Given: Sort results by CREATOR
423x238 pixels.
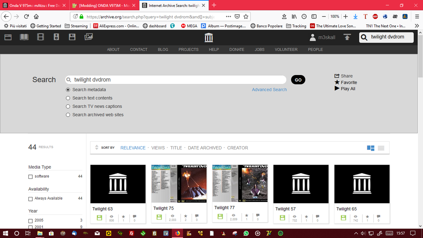Looking at the screenshot, I should pos(238,148).
